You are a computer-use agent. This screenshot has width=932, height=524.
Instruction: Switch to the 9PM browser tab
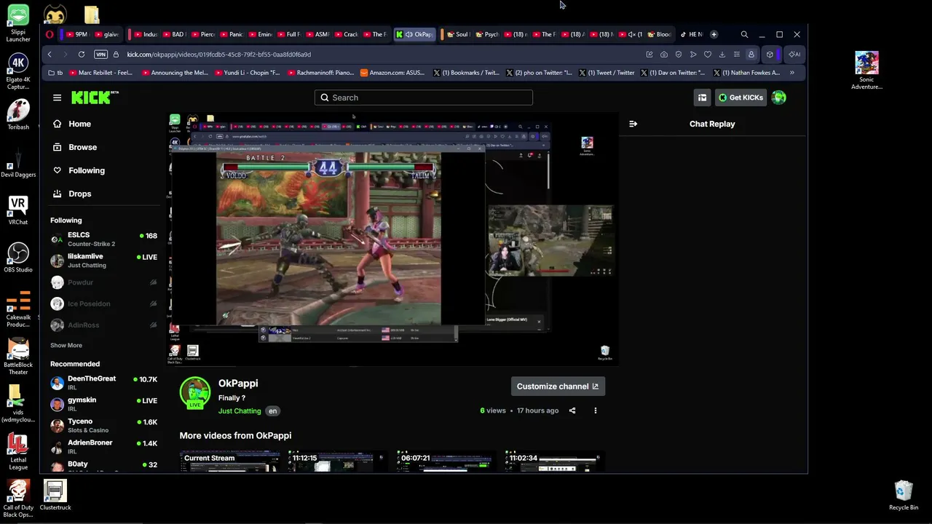(x=76, y=34)
